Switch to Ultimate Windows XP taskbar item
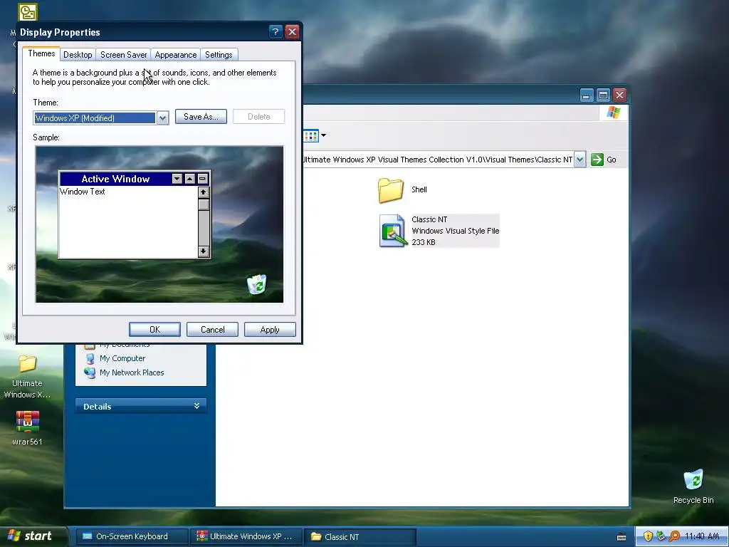Viewport: 729px width, 547px height. [246, 536]
